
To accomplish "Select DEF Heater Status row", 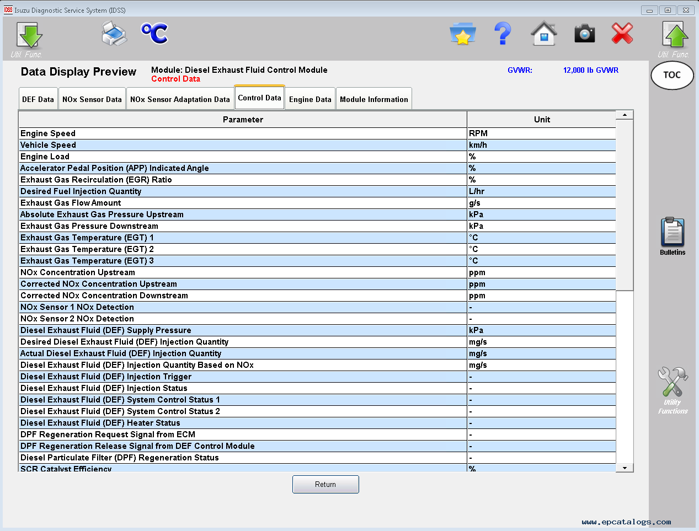I will [x=317, y=423].
